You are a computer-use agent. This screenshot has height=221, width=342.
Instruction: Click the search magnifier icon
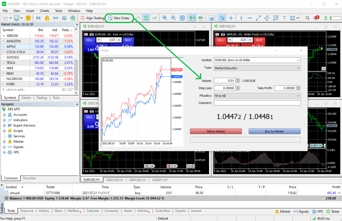coord(307,18)
